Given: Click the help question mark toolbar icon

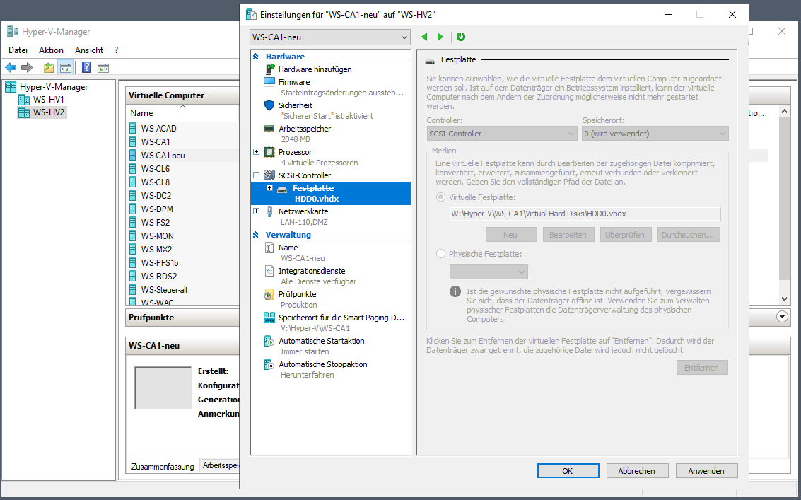Looking at the screenshot, I should pos(87,67).
